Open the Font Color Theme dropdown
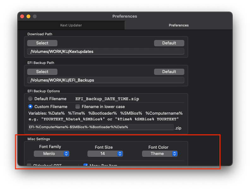This screenshot has width=250, height=189. click(160, 154)
